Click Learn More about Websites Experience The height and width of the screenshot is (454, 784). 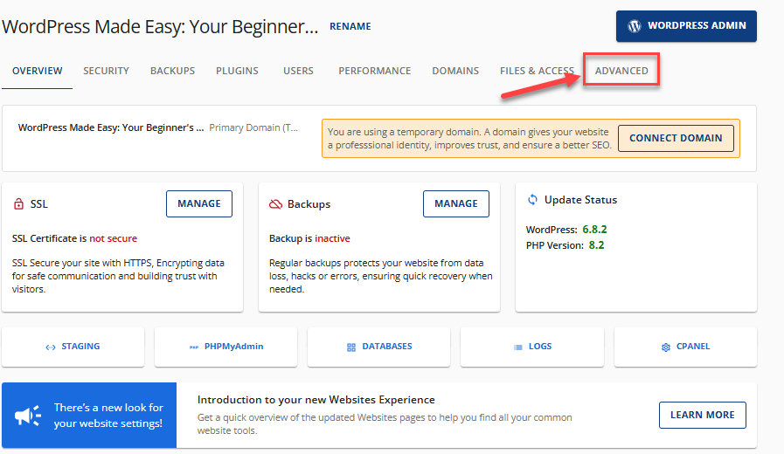(702, 415)
